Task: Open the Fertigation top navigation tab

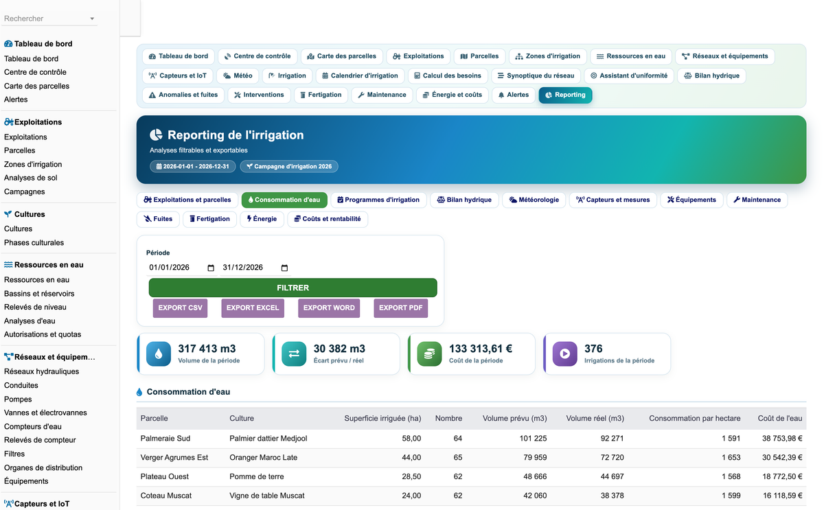Action: [321, 95]
